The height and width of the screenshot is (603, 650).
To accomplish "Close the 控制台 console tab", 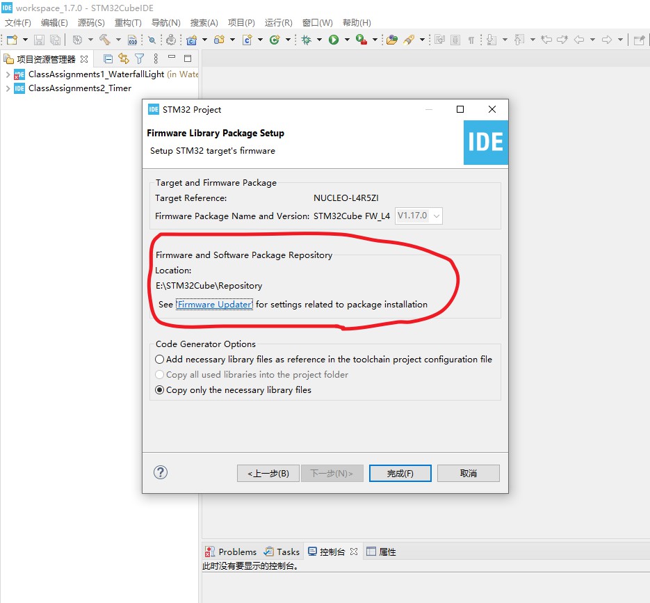I will click(x=354, y=552).
